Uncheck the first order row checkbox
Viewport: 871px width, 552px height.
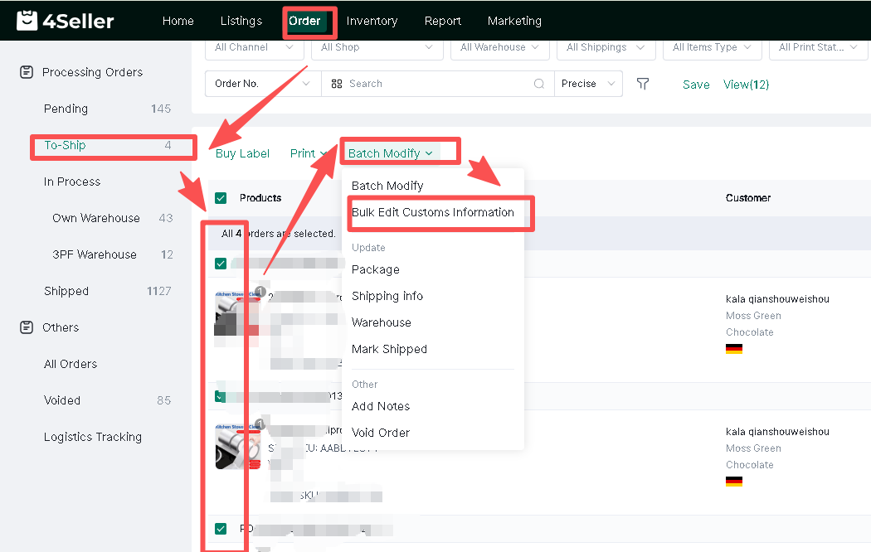point(221,264)
